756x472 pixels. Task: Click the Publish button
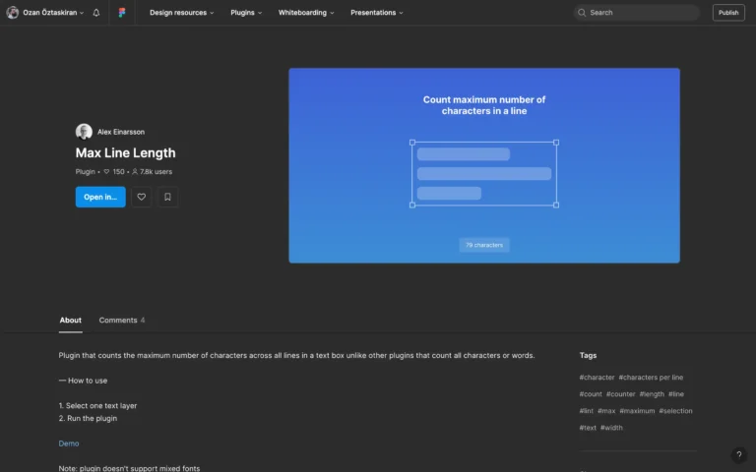728,13
